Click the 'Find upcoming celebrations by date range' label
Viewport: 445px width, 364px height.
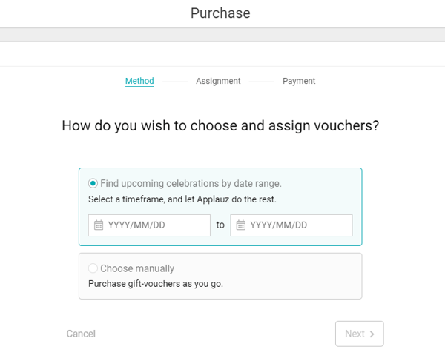(x=191, y=183)
